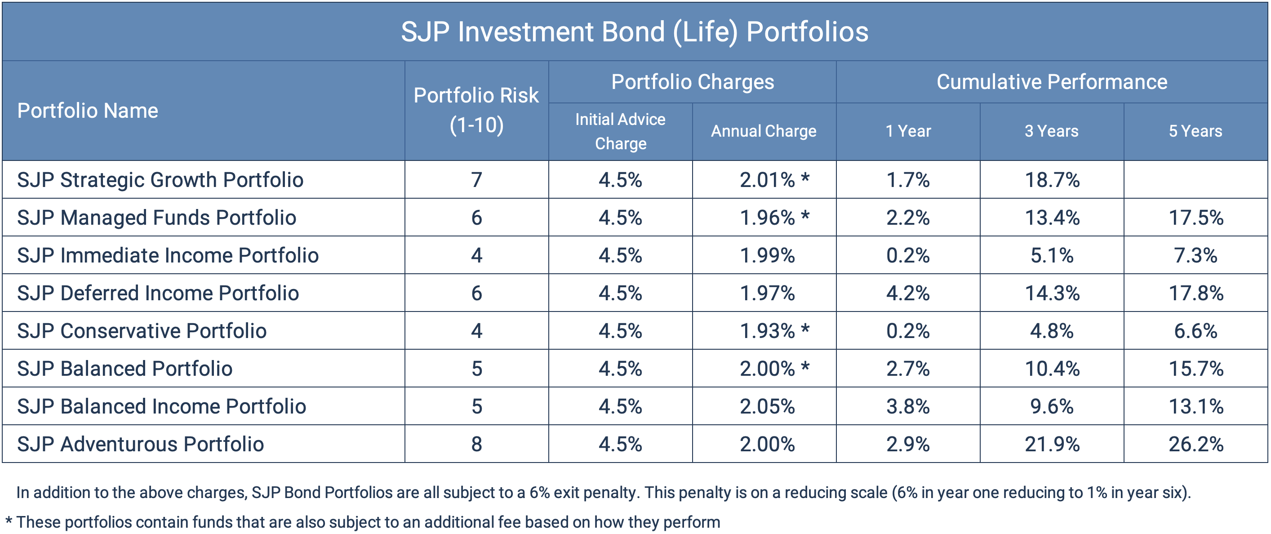Select the 5 Years column subheader
Screen dimensions: 1271x534
[x=1195, y=131]
